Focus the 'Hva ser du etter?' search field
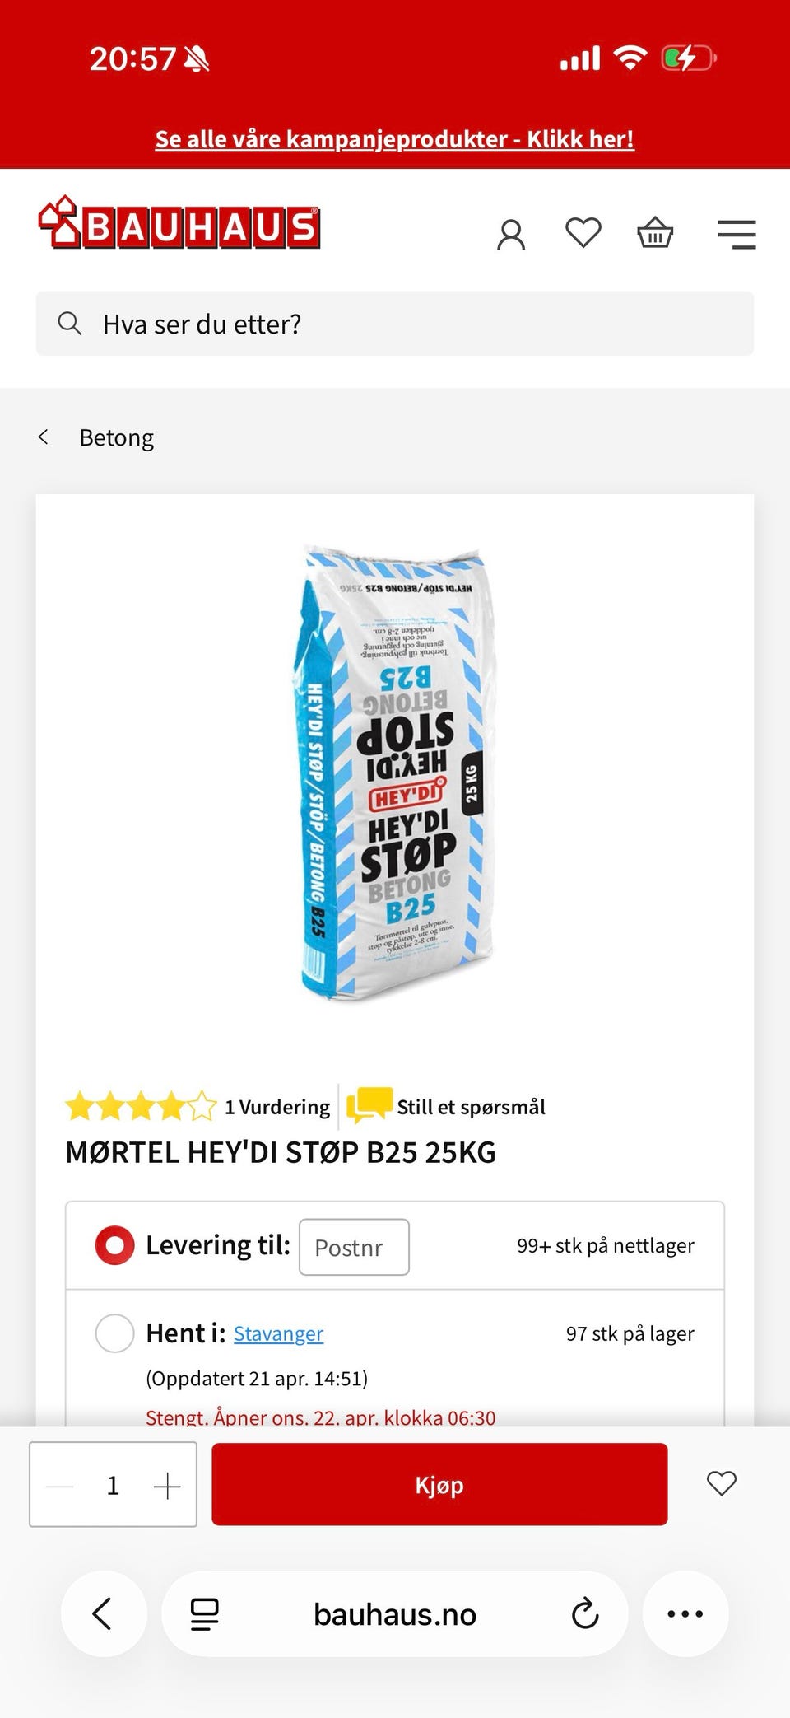The width and height of the screenshot is (790, 1718). [x=395, y=324]
